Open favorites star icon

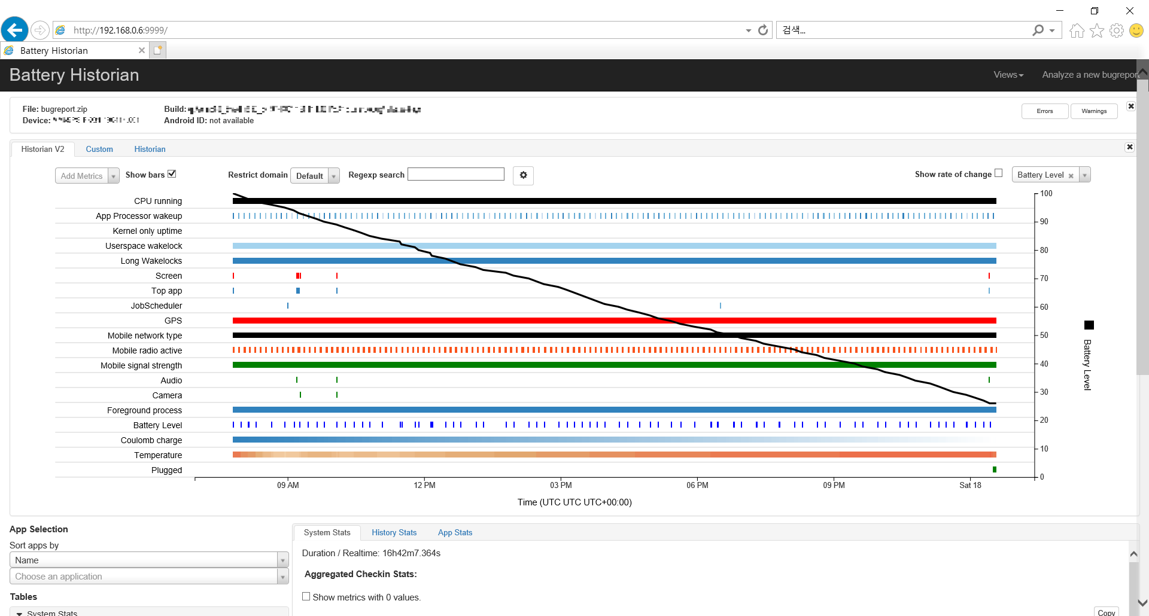click(1097, 31)
